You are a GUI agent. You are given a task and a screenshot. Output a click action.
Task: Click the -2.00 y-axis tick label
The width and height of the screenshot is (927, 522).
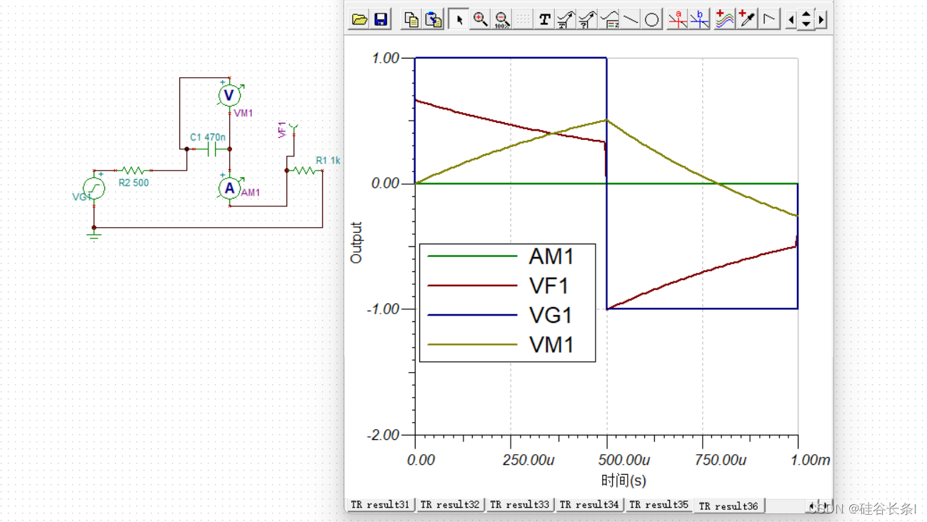384,435
